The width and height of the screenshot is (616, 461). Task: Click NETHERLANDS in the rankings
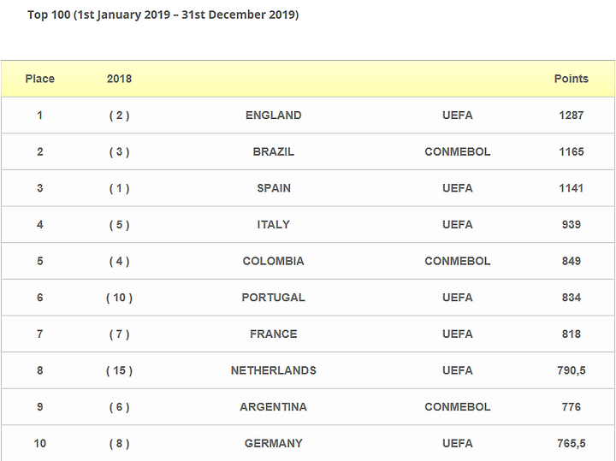pyautogui.click(x=273, y=371)
